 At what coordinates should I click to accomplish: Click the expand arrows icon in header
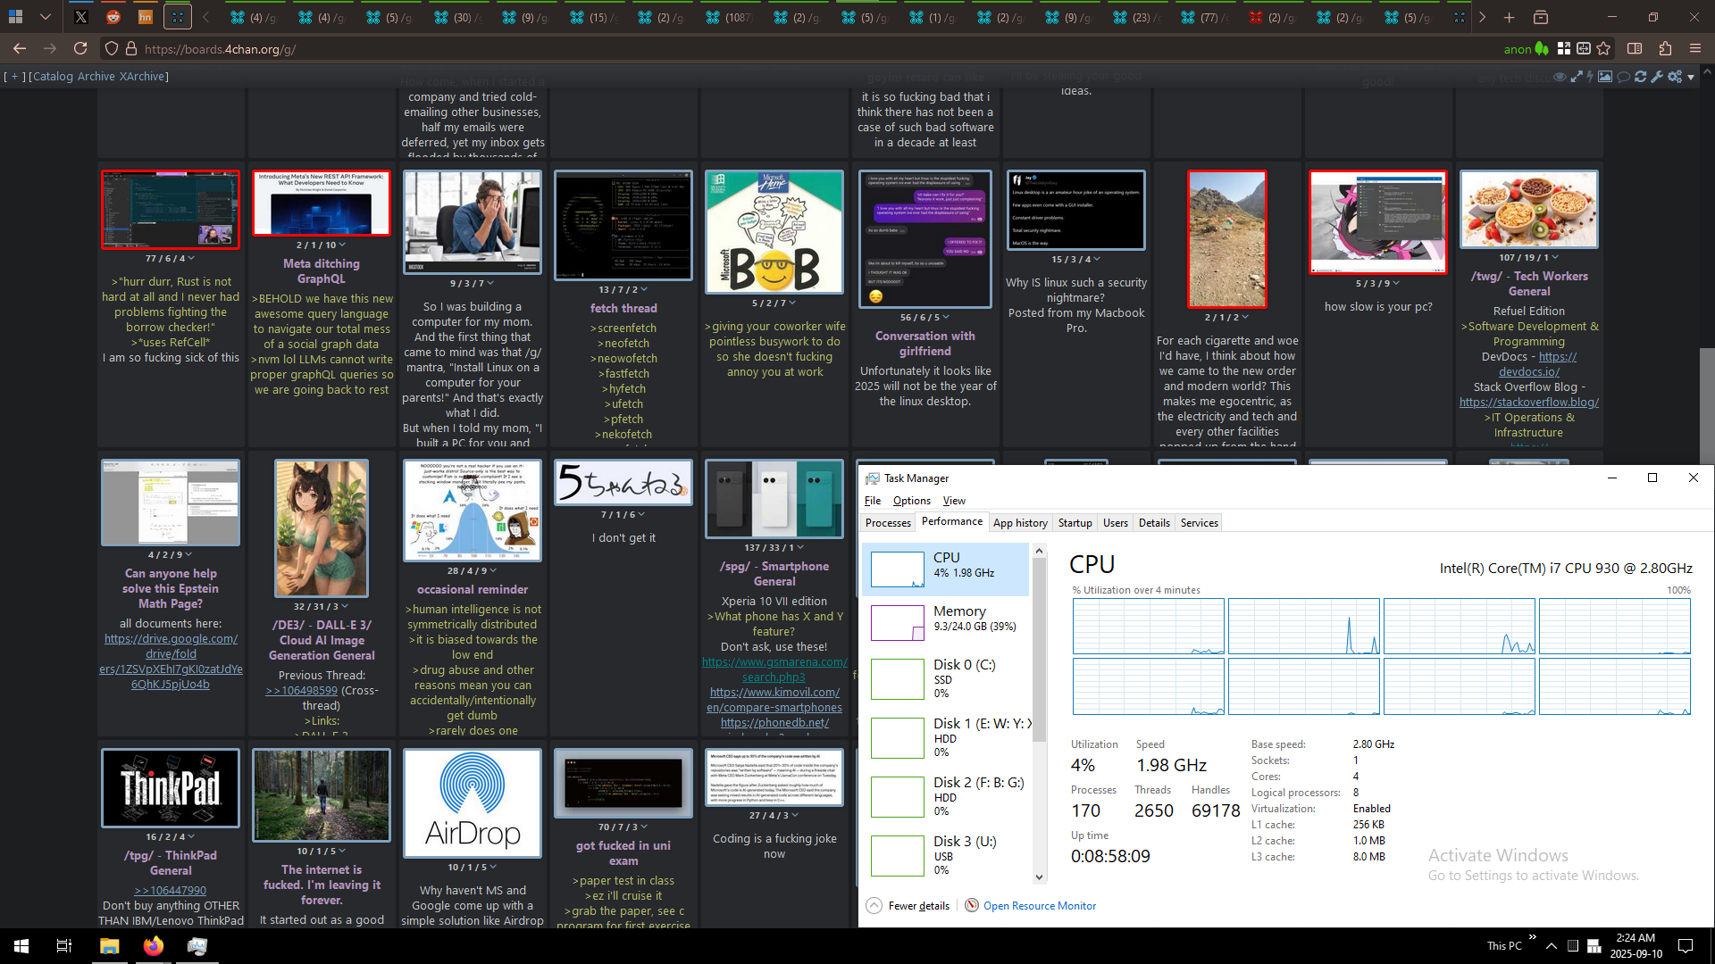(1577, 77)
